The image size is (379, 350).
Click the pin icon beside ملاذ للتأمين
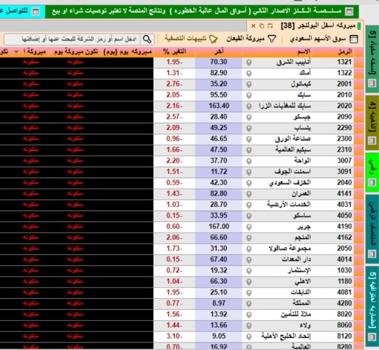249,314
